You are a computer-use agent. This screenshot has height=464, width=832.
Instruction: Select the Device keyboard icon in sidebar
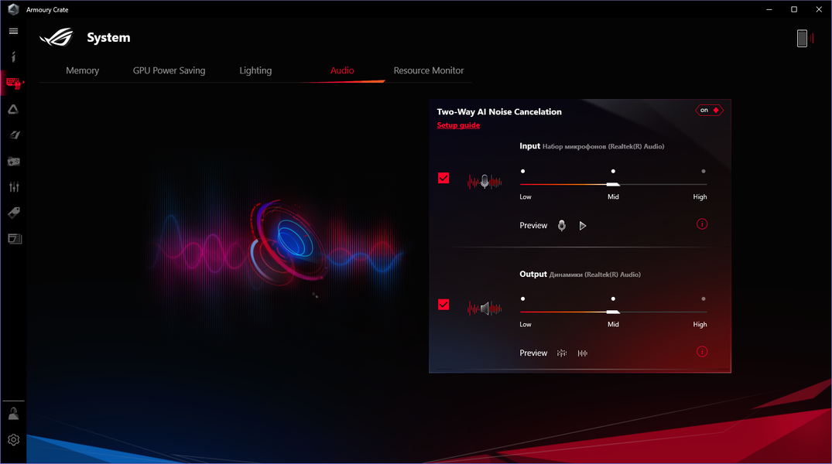[14, 83]
